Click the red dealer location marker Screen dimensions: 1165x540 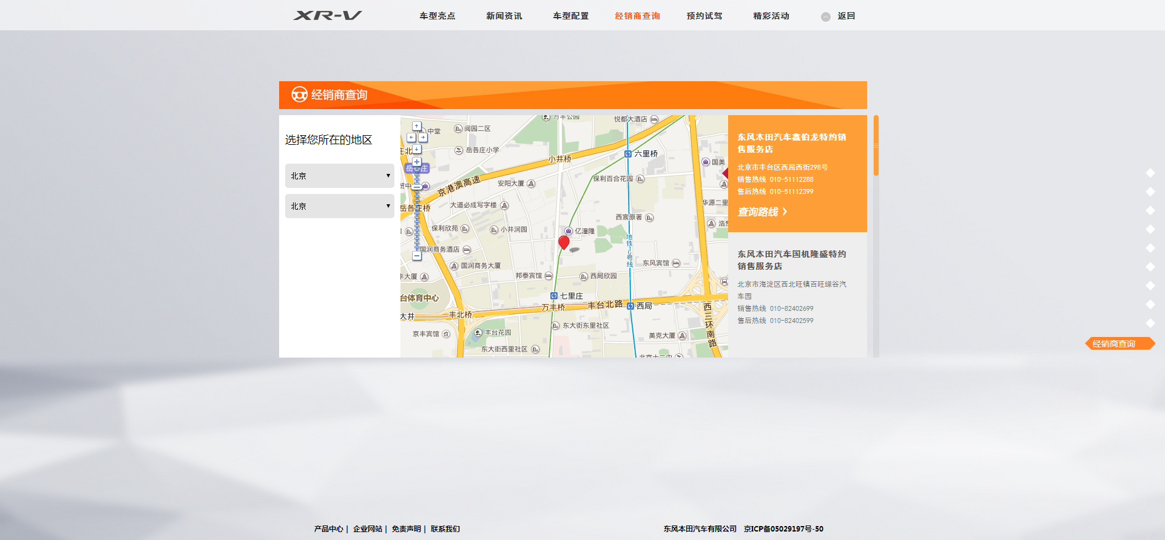[x=564, y=242]
